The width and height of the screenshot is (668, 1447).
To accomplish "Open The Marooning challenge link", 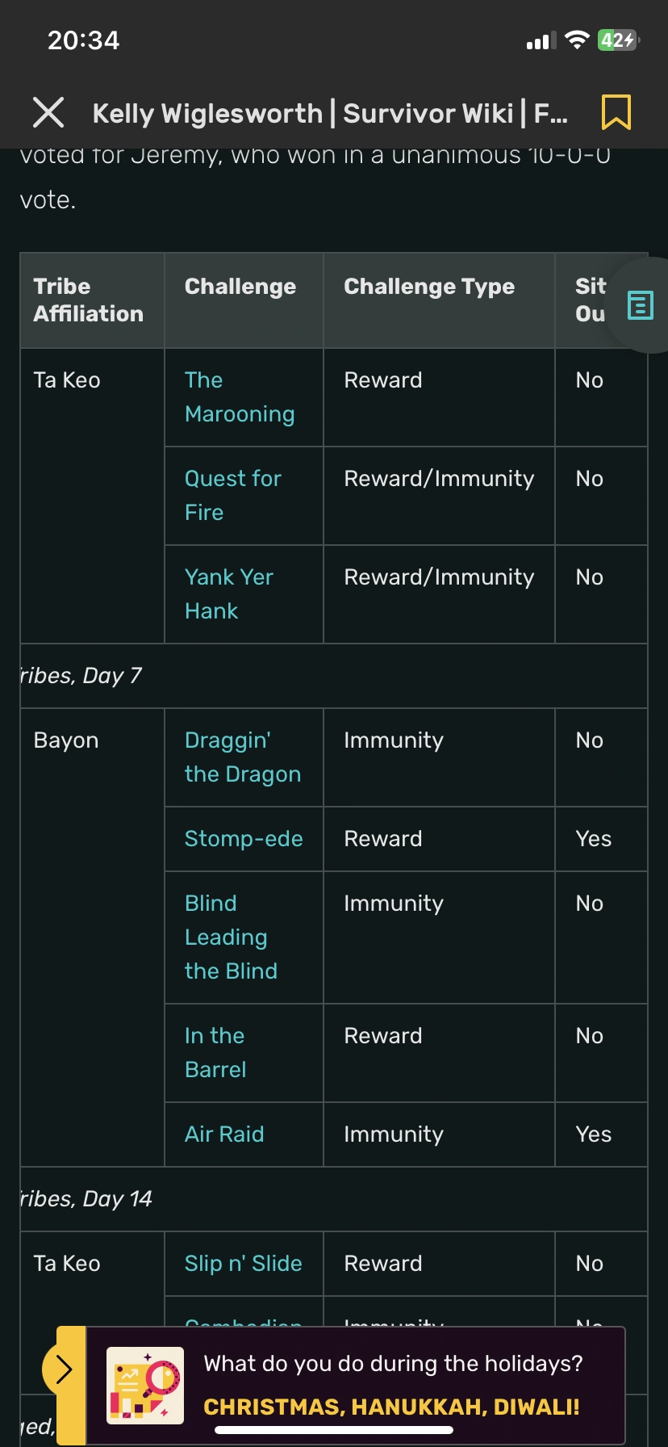I will pos(239,397).
